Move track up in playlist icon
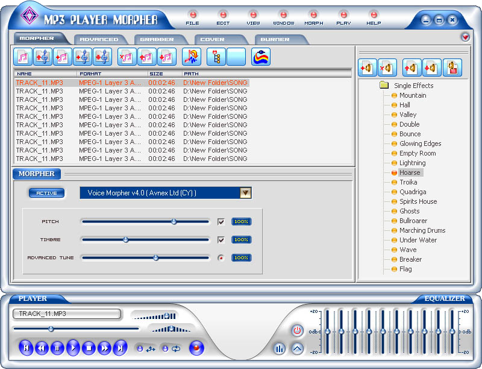Screen dimensions: 482x369 point(147,57)
